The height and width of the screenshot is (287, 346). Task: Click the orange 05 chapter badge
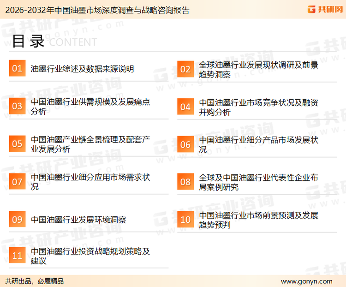pos(17,143)
